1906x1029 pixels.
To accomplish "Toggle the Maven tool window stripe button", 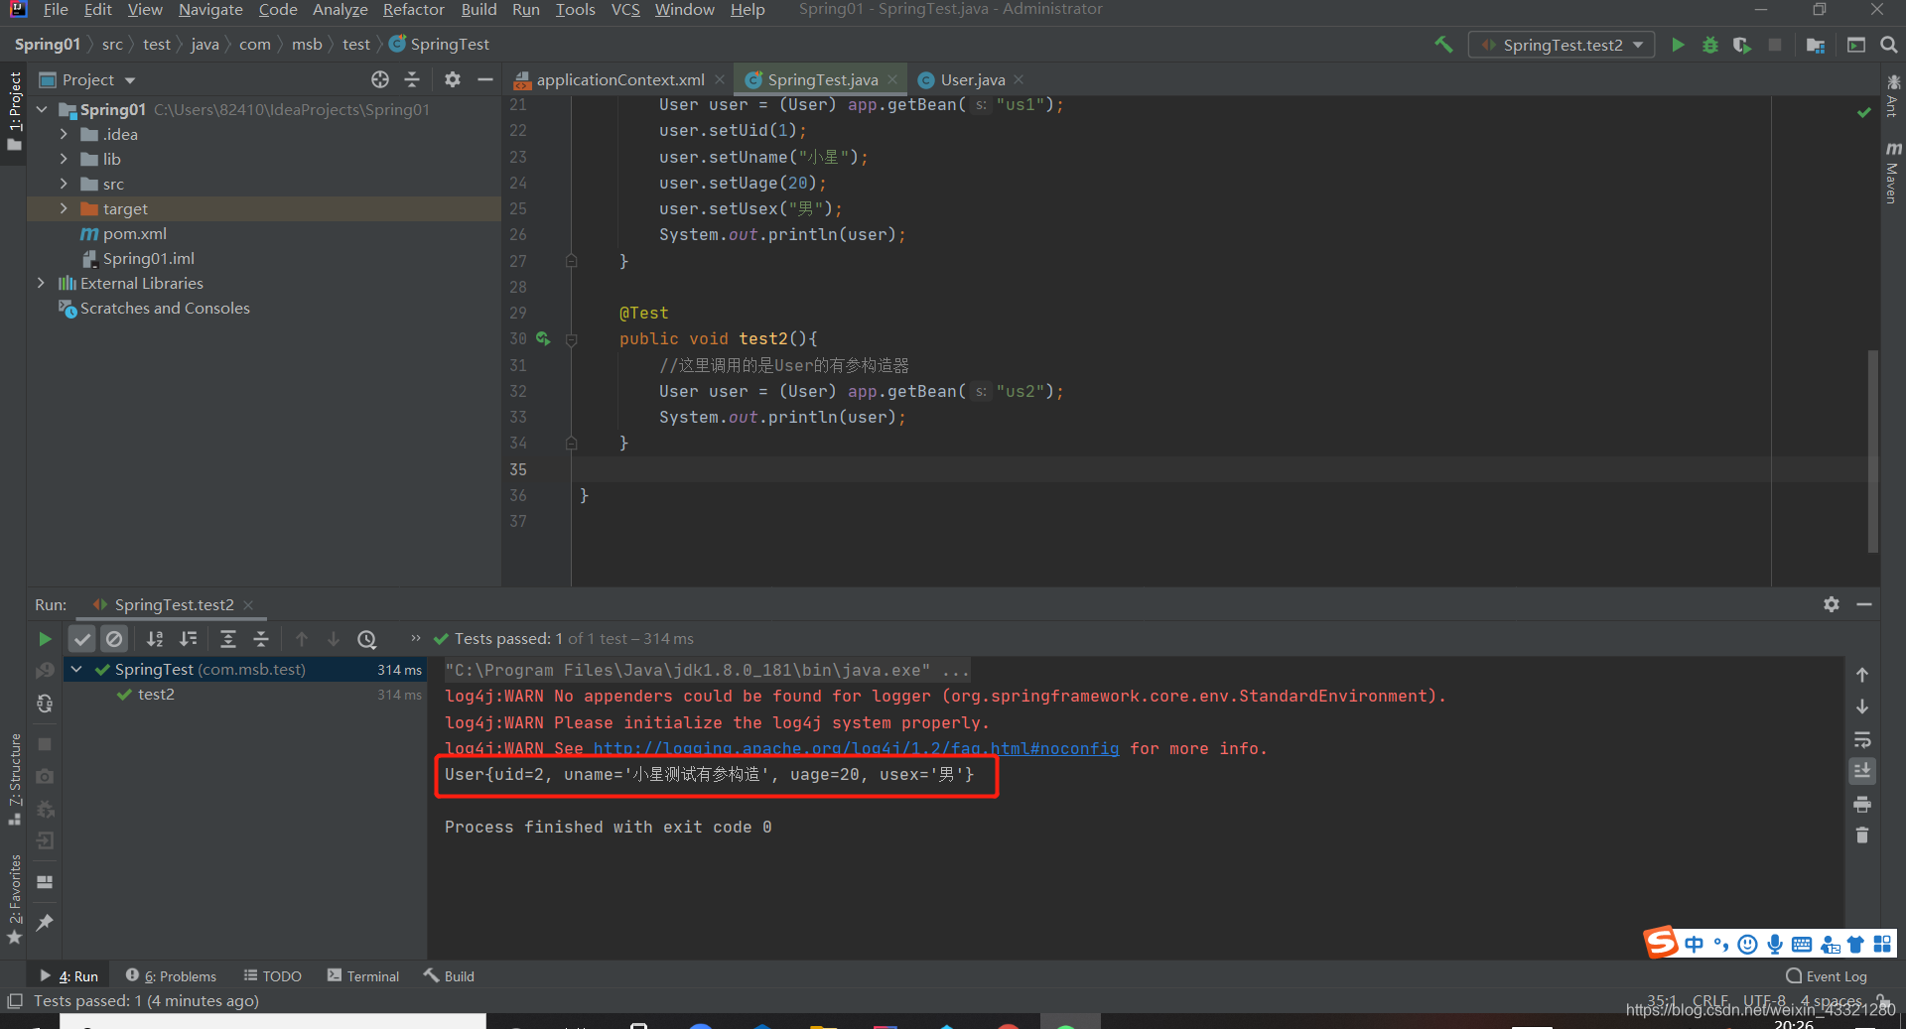I will pyautogui.click(x=1892, y=174).
